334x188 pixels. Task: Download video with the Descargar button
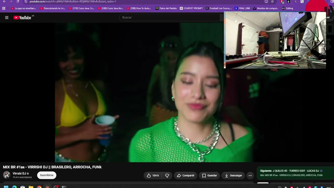point(234,175)
